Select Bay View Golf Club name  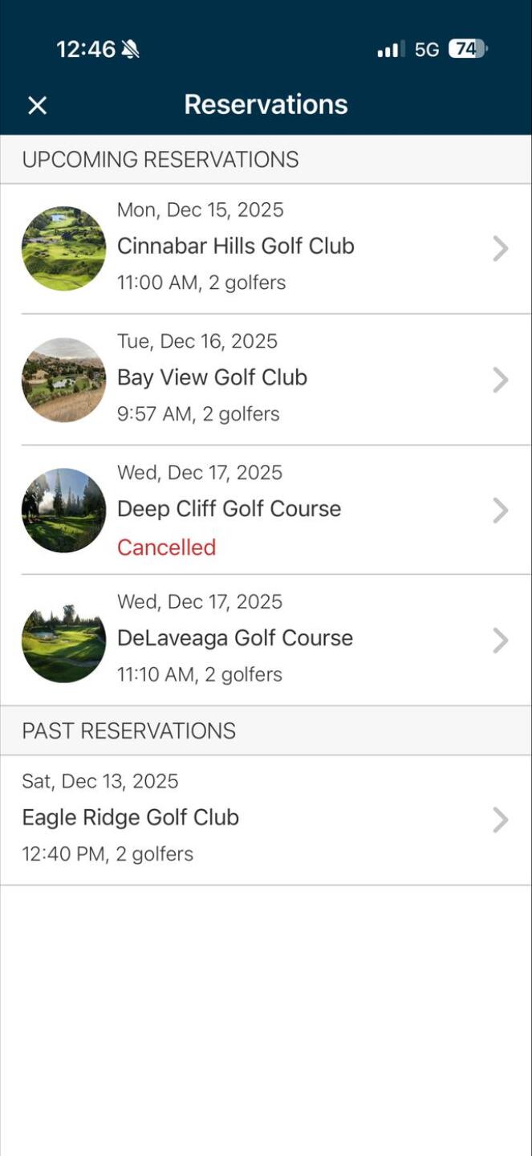[212, 377]
